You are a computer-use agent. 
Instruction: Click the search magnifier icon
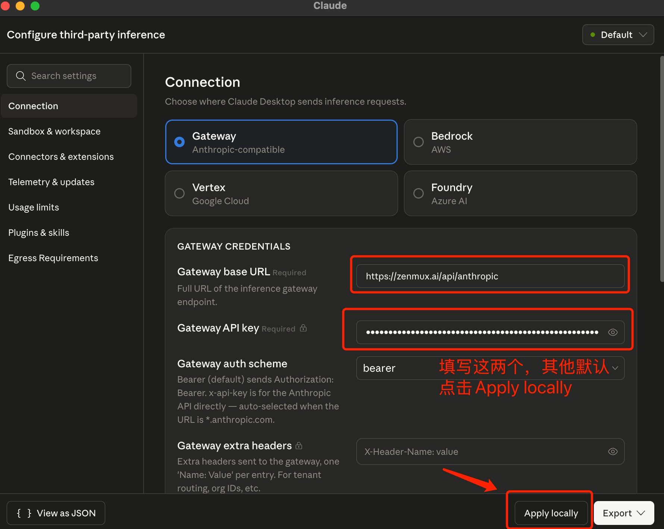point(21,76)
